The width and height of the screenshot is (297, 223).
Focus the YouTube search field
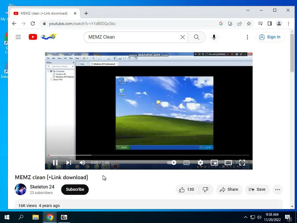133,37
